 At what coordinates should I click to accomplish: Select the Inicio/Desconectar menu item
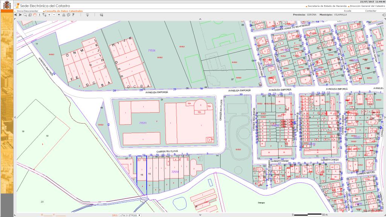27,11
